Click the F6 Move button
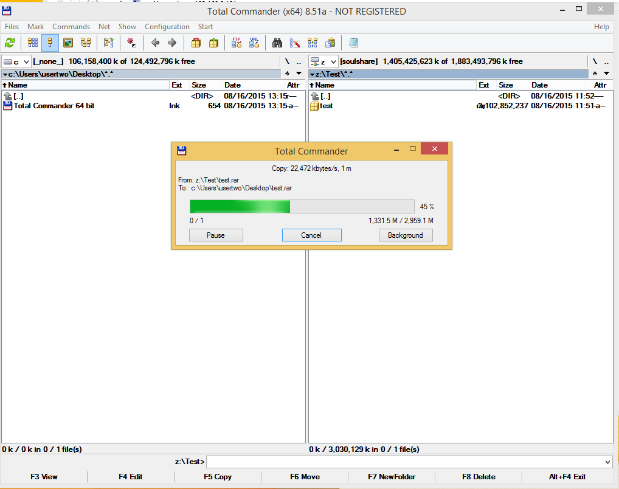Image resolution: width=619 pixels, height=489 pixels. (x=305, y=477)
